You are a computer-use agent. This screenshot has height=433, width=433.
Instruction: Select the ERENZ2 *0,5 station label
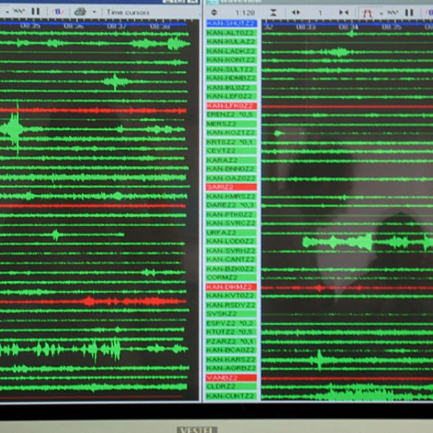(231, 114)
